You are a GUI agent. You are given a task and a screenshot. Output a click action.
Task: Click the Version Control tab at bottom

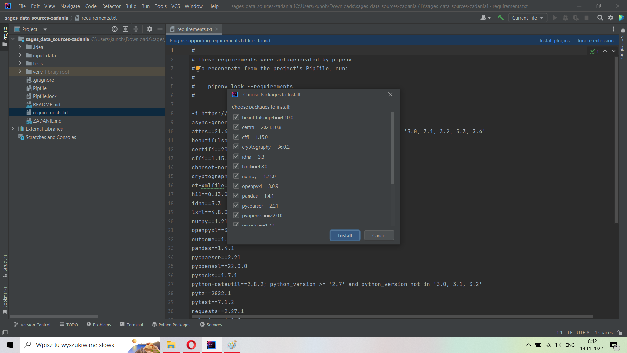click(x=35, y=325)
